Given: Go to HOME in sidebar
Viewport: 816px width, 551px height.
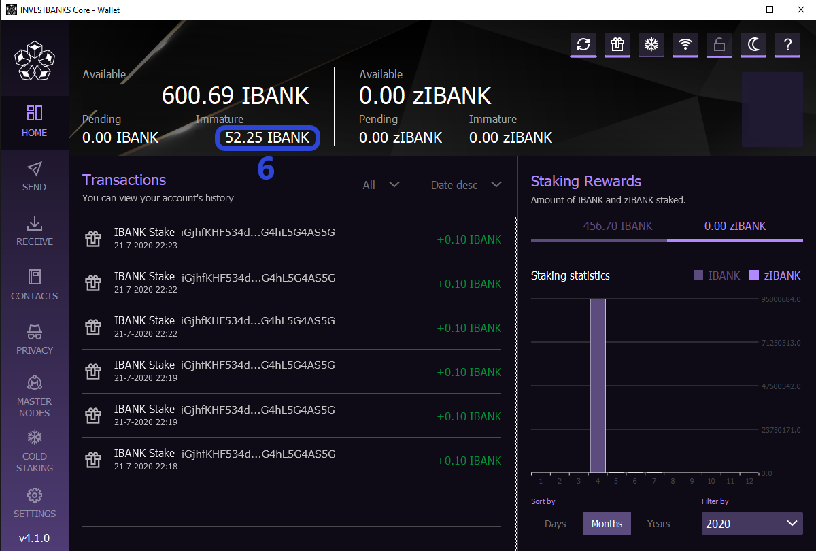Looking at the screenshot, I should [35, 122].
